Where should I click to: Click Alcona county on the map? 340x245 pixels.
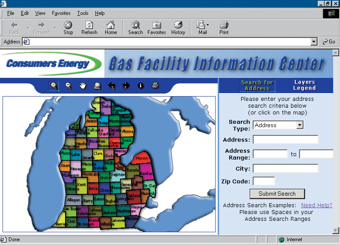click(x=127, y=131)
